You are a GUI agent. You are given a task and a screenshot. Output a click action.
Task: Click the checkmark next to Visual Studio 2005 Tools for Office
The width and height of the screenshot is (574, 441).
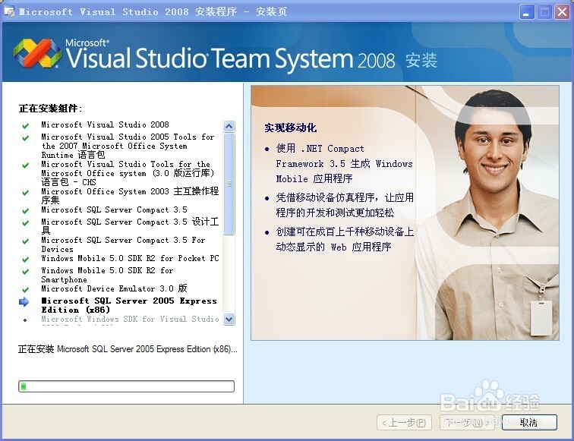[26, 138]
